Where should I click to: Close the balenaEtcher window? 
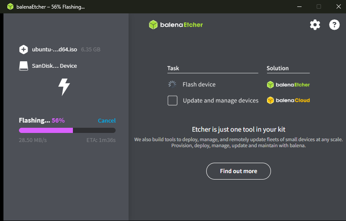337,6
